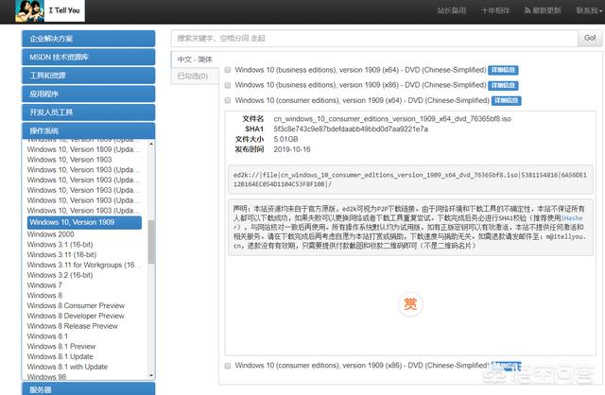Click the SHA1 hash value text
This screenshot has width=605, height=395.
point(351,129)
